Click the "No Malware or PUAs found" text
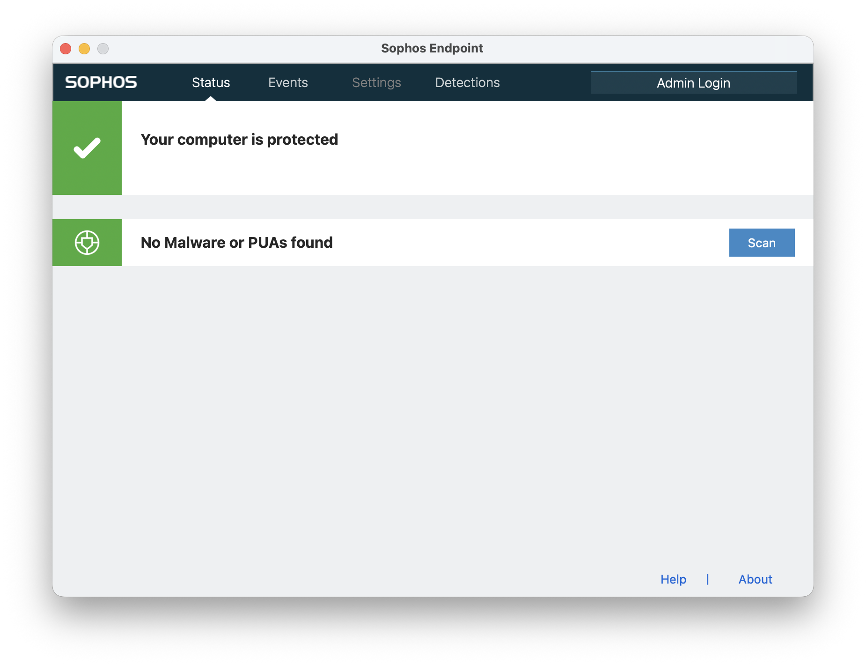This screenshot has height=666, width=866. (x=236, y=243)
